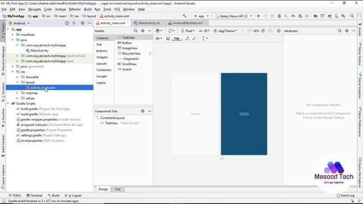Click Infer Constraints magic wand
Image resolution: width=363 pixels, height=204 pixels.
[x=194, y=39]
